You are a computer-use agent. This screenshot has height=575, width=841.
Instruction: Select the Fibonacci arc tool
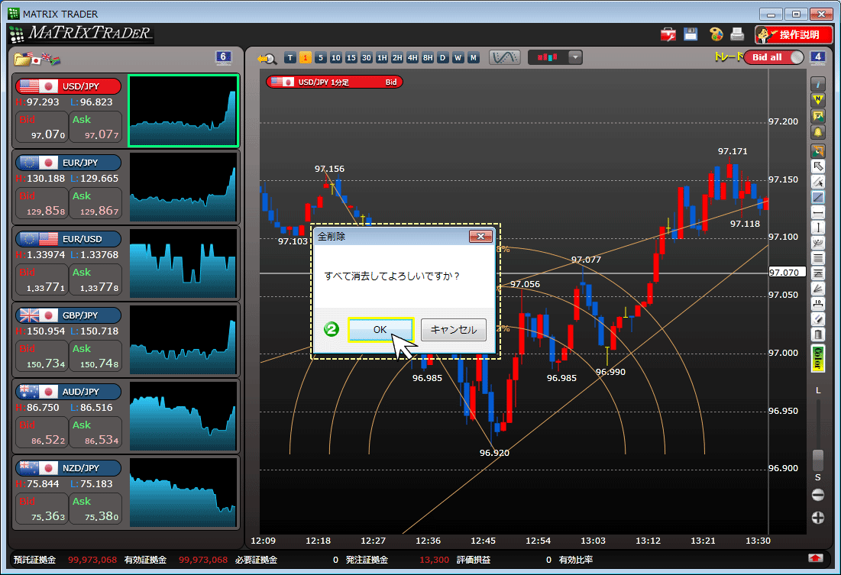[x=818, y=243]
